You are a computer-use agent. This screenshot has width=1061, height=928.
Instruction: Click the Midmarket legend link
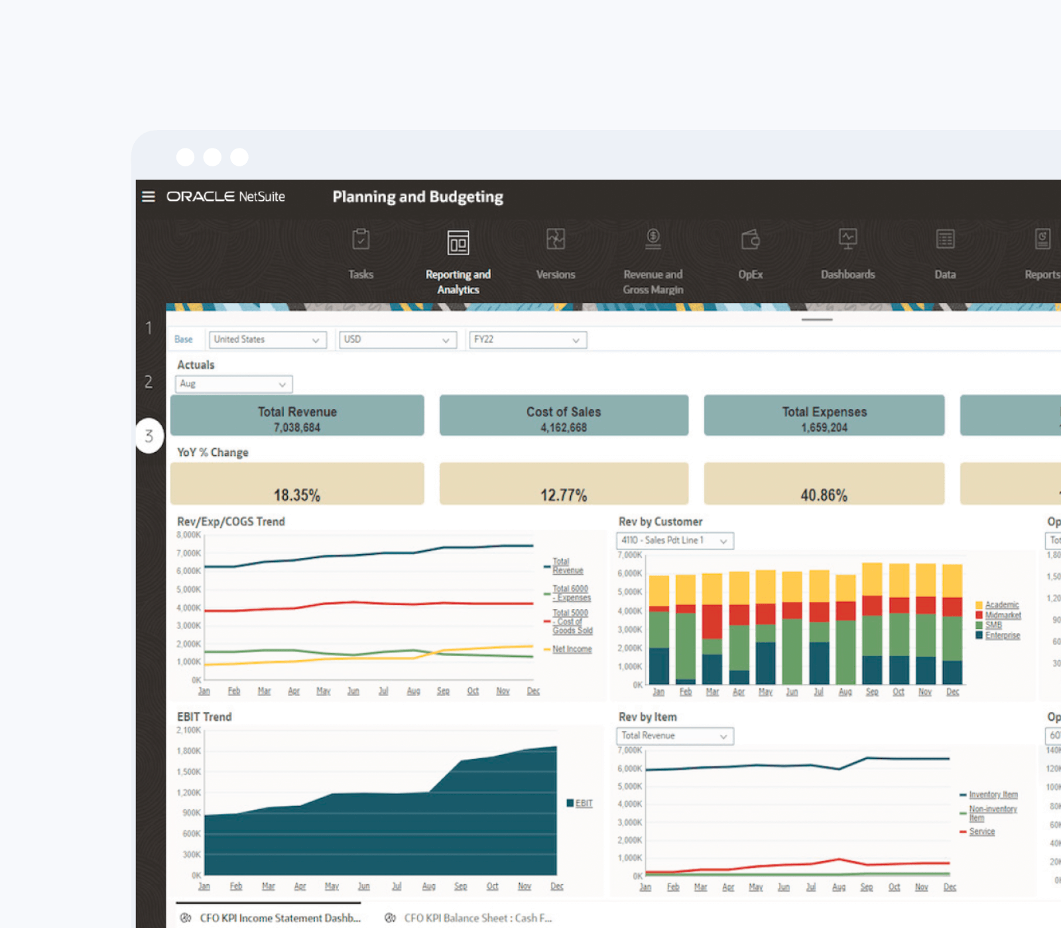coord(1003,615)
